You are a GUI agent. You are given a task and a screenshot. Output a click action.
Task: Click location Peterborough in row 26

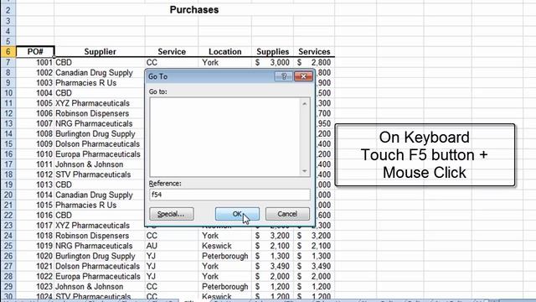[x=225, y=256]
